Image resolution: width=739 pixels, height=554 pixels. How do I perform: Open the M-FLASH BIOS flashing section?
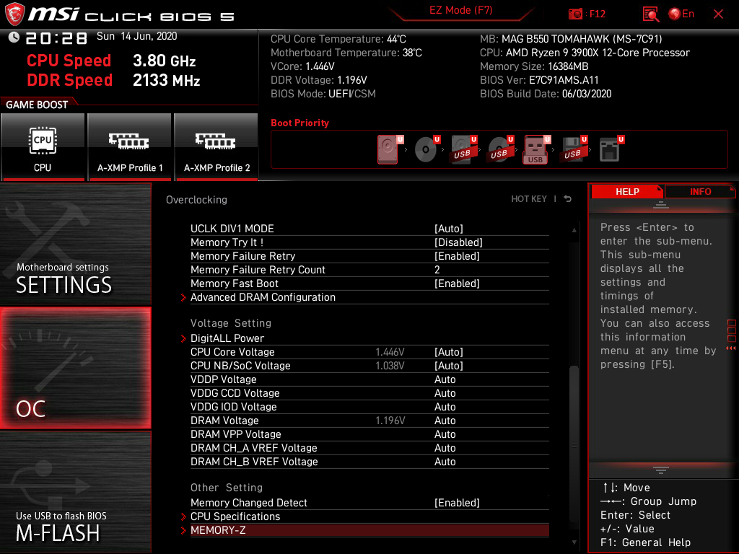pos(75,492)
